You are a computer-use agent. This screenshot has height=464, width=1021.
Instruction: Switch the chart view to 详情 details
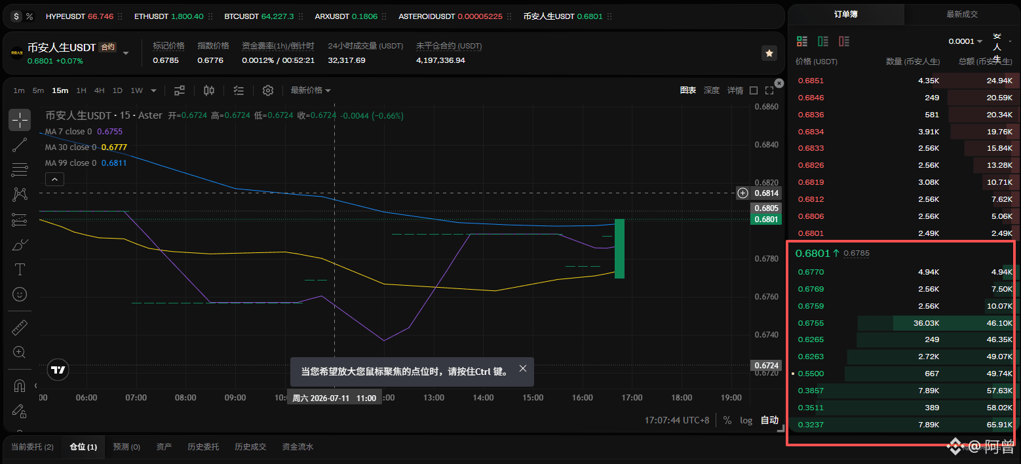[x=735, y=90]
